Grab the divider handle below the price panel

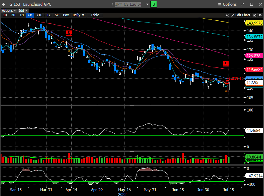pos(132,105)
